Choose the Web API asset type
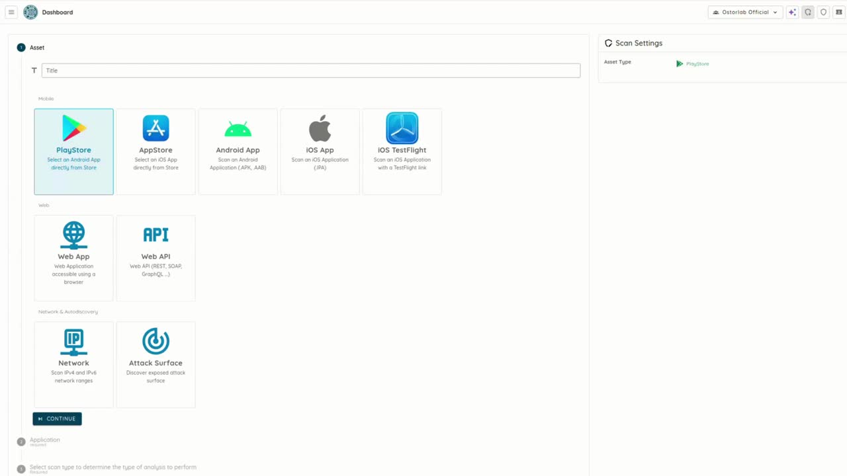The image size is (847, 476). [156, 258]
